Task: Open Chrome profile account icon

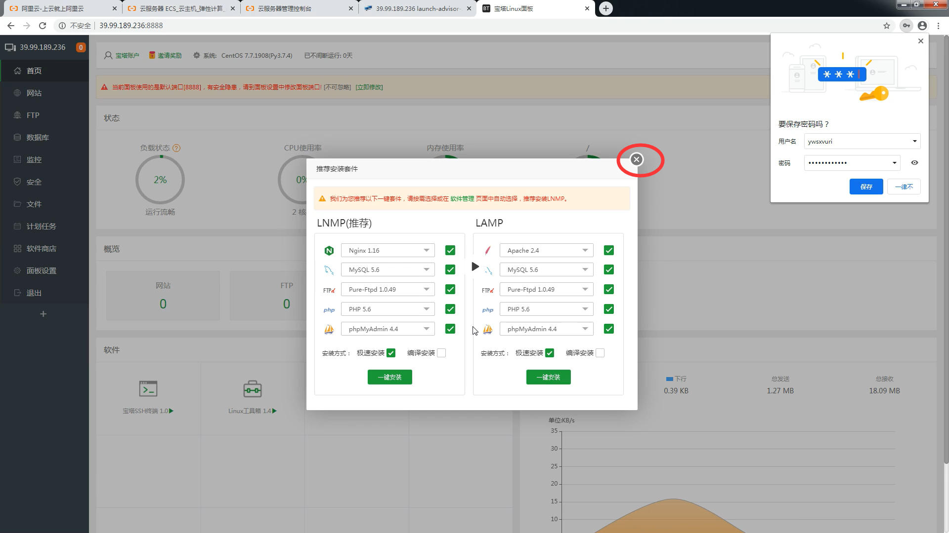Action: 922,26
